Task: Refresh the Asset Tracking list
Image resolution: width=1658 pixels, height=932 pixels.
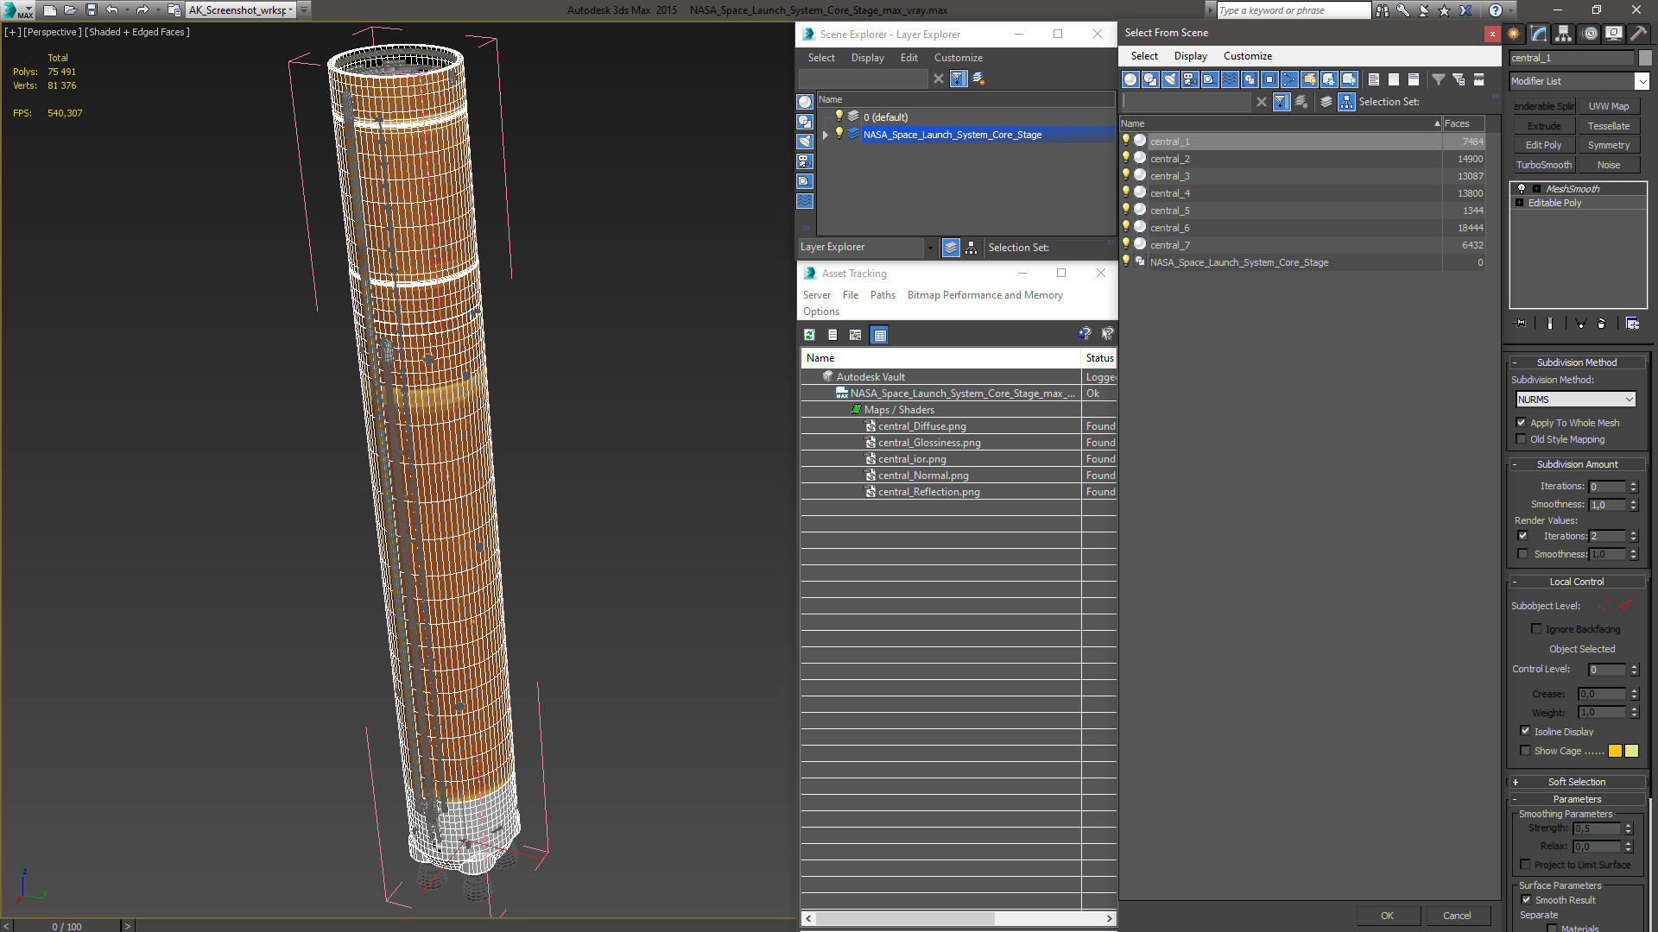Action: point(809,335)
